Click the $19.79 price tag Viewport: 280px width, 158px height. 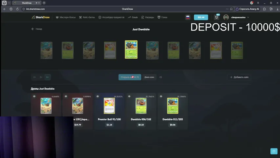77,125
